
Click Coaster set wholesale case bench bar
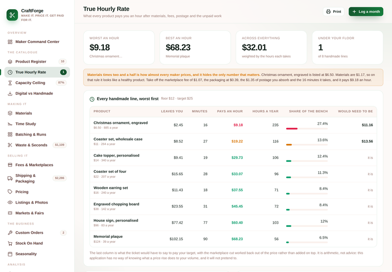pyautogui.click(x=307, y=145)
